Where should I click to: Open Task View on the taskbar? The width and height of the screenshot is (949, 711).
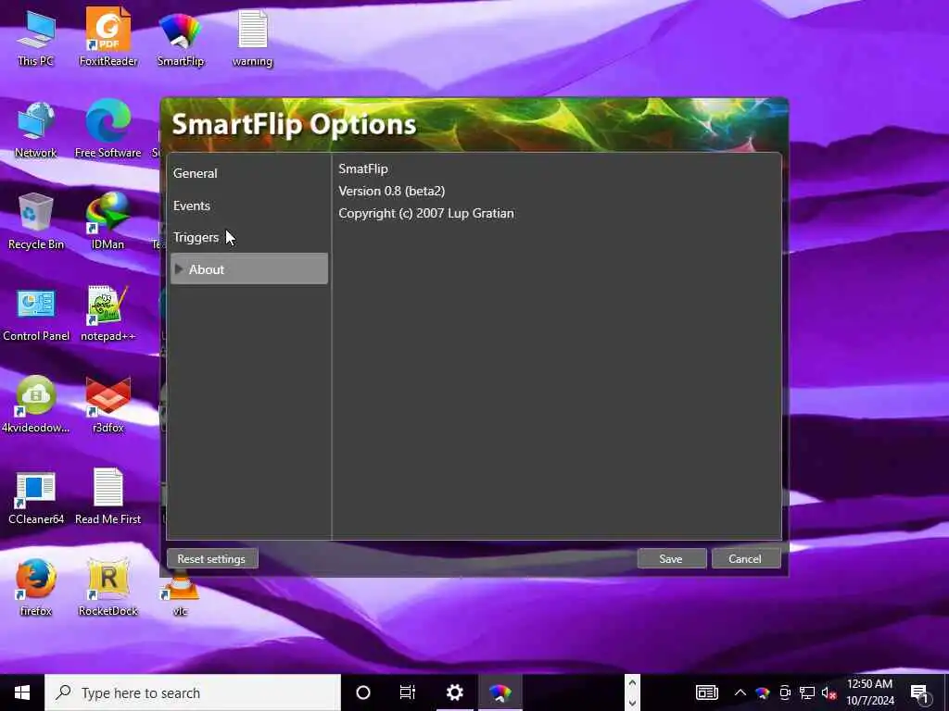(x=408, y=692)
